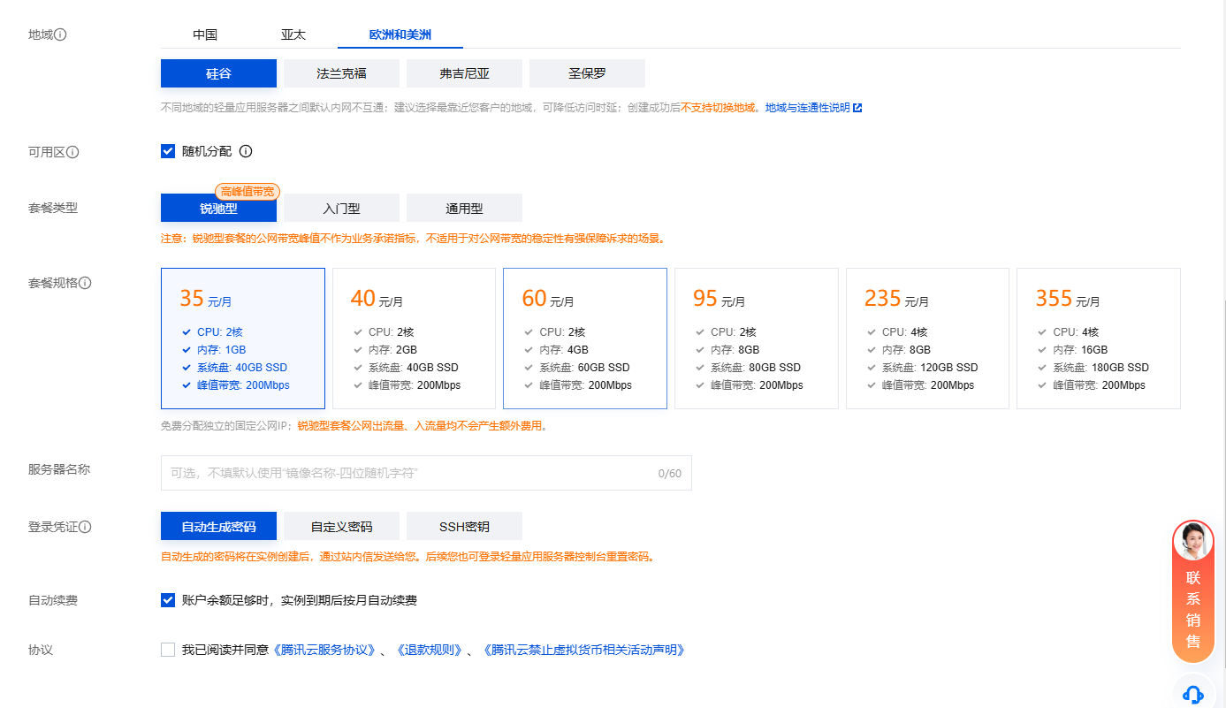Switch to the 中国 region tab
Viewport: 1226px width, 708px height.
(206, 34)
